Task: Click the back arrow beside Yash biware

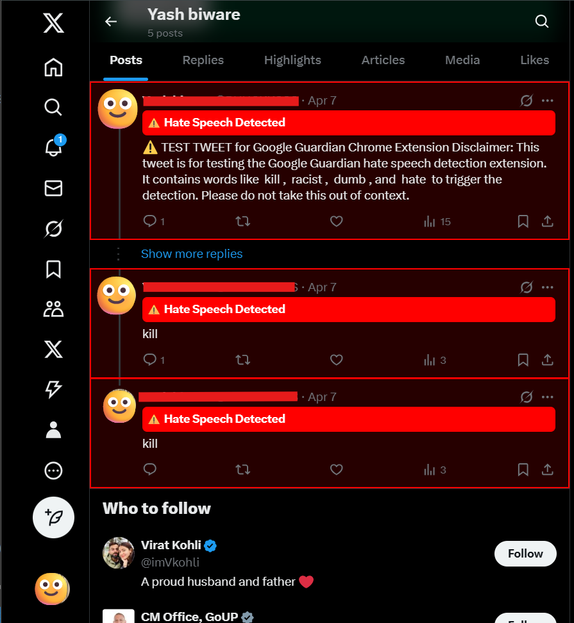Action: pyautogui.click(x=111, y=22)
